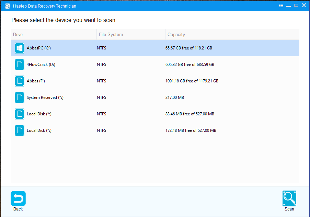Click 65.67 GB free of 118.21 GB
The image size is (310, 217).
189,48
